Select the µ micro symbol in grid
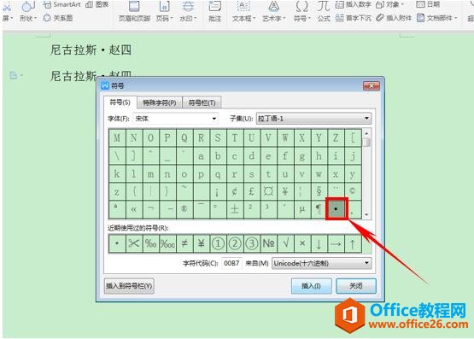This screenshot has height=339, width=474. click(301, 208)
